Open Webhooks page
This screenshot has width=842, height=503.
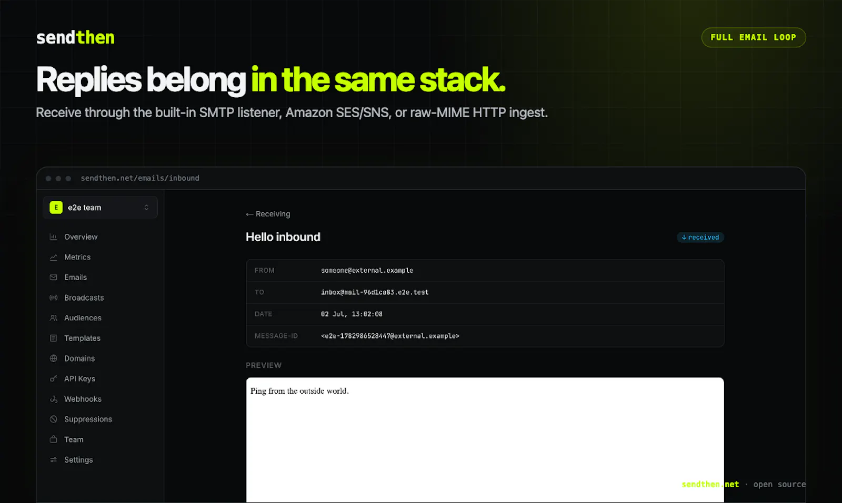pos(83,399)
